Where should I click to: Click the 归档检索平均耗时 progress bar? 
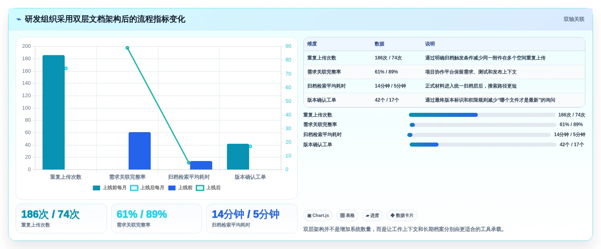479,135
